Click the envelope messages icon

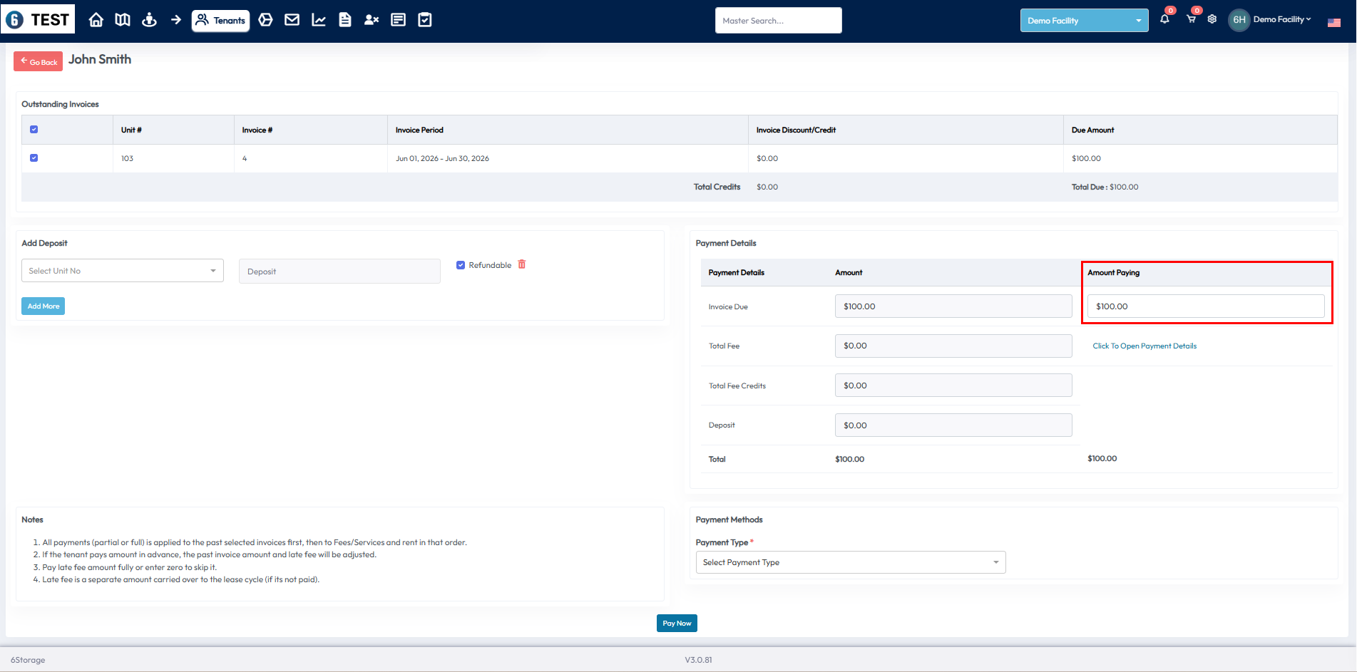(292, 20)
